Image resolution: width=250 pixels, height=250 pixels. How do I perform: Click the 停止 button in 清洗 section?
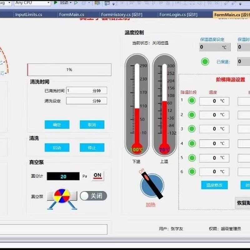[92, 147]
